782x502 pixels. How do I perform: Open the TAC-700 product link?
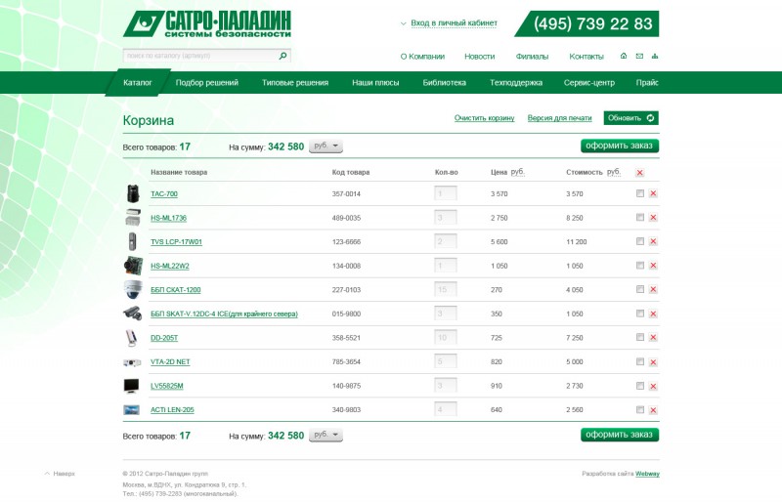click(x=164, y=194)
